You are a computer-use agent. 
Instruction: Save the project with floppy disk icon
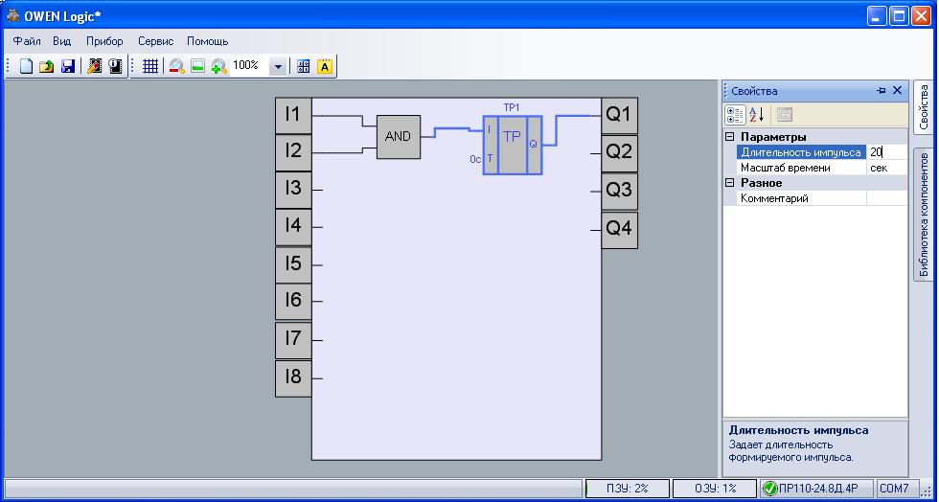click(x=68, y=66)
